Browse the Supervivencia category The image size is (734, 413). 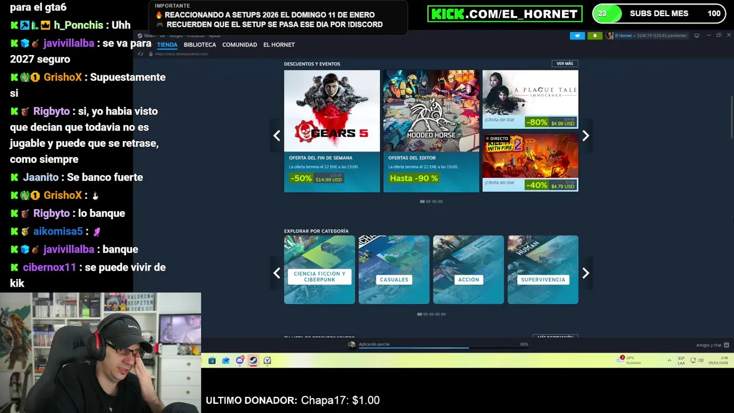pyautogui.click(x=543, y=270)
